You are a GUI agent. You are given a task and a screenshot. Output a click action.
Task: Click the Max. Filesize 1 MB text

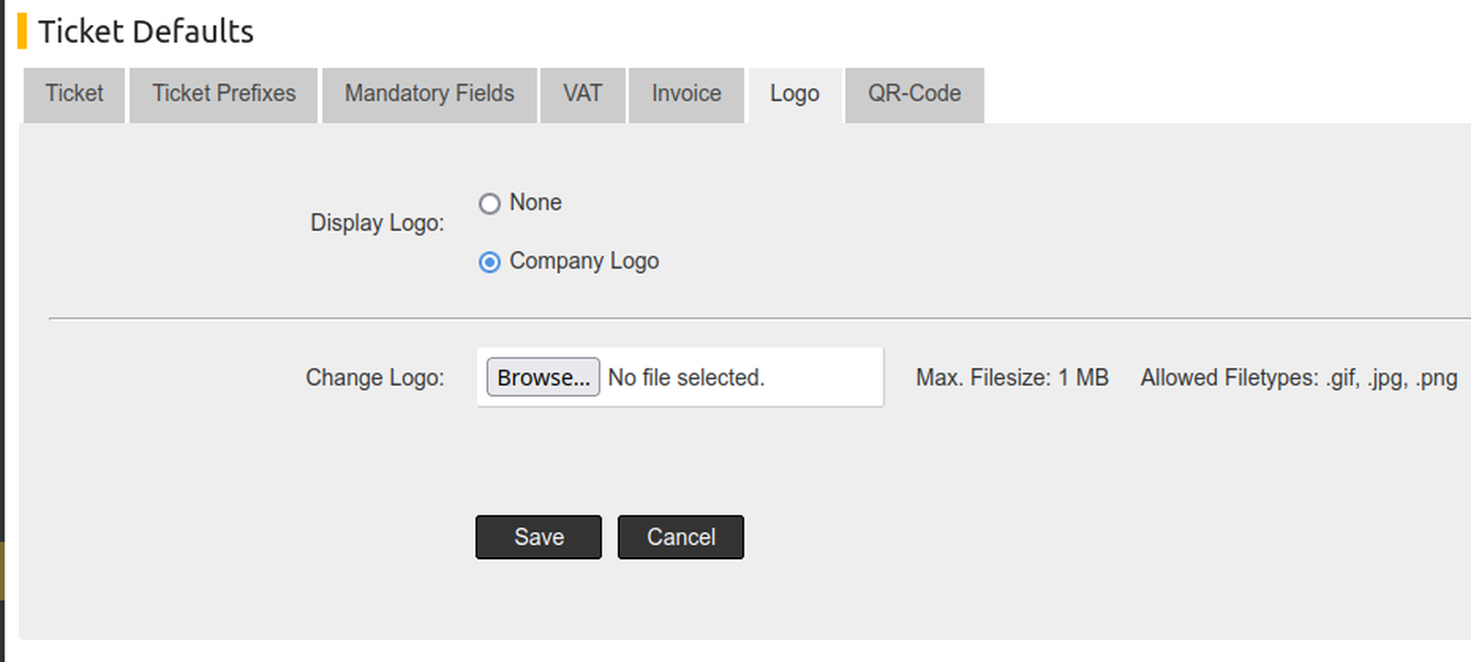1011,377
